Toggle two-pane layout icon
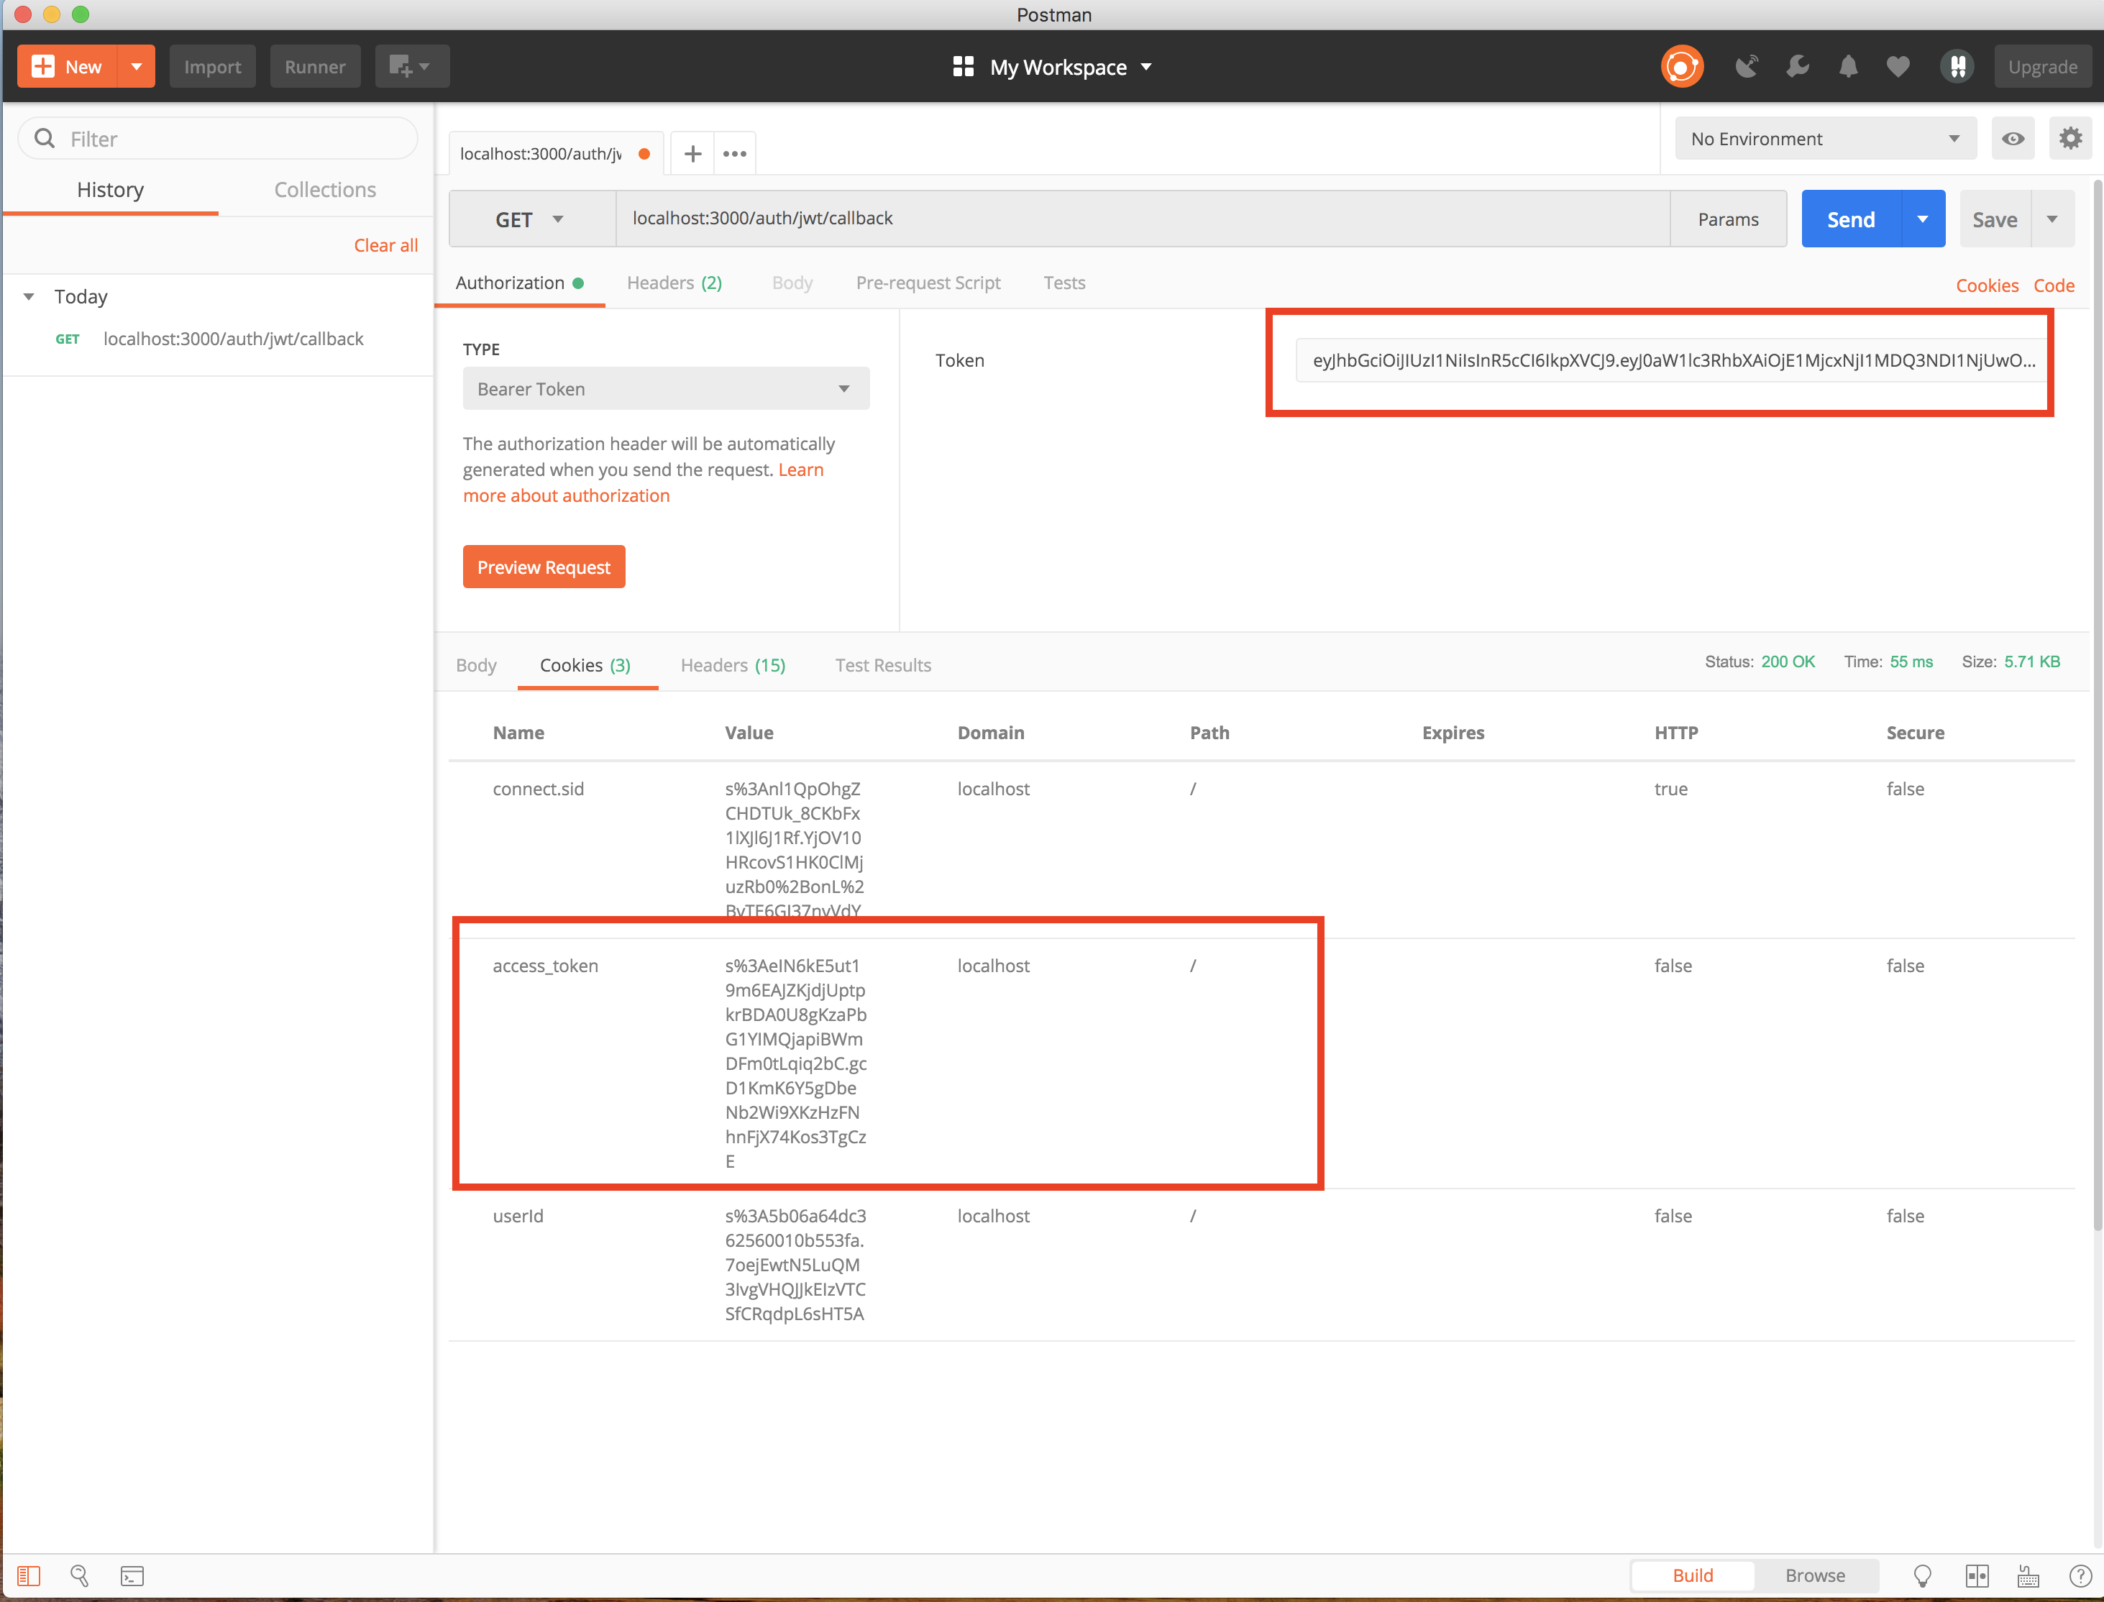 pos(1976,1575)
